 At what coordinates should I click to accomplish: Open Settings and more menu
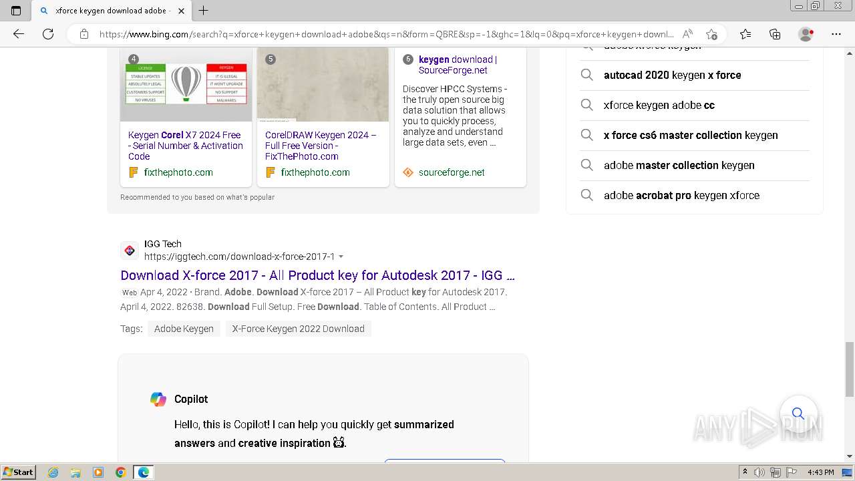pos(836,34)
